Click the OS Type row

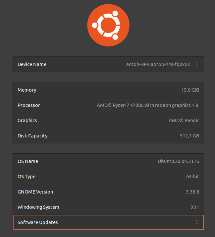coord(108,177)
